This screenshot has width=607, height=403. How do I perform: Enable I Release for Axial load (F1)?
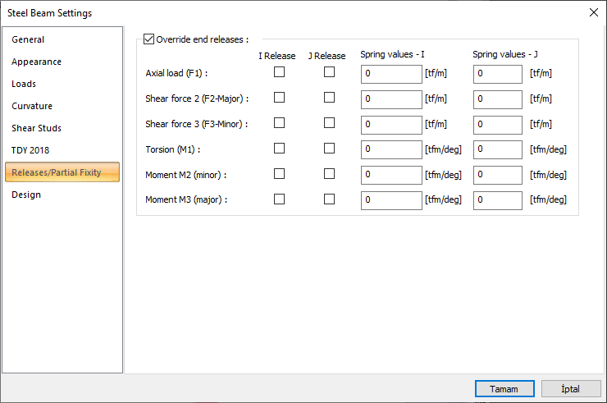tap(280, 72)
